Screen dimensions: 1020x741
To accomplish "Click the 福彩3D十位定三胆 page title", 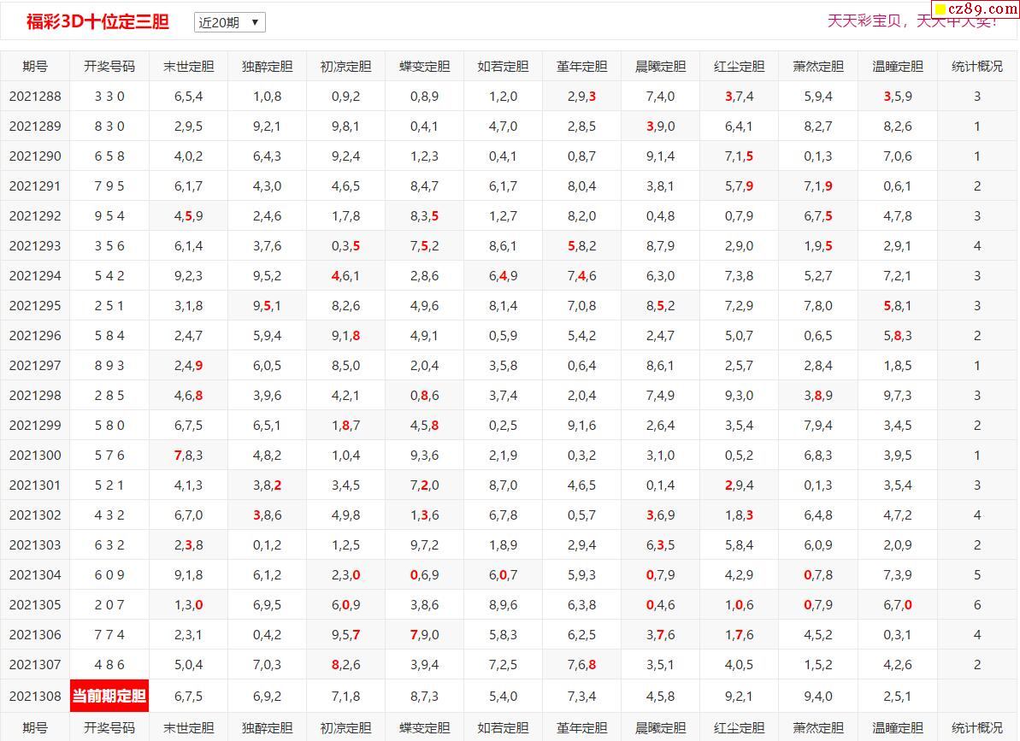I will [97, 22].
